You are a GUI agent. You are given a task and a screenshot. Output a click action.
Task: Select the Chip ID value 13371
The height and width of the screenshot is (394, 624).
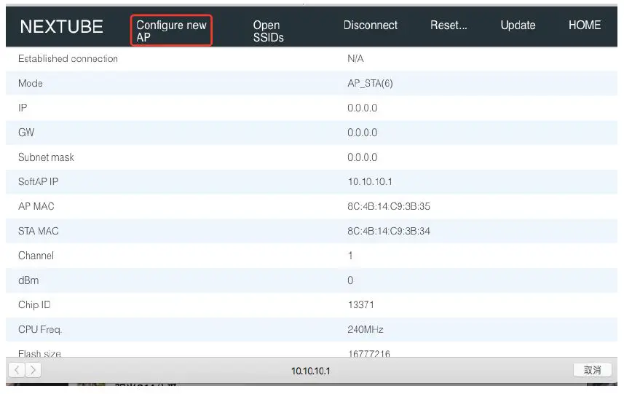(x=360, y=305)
